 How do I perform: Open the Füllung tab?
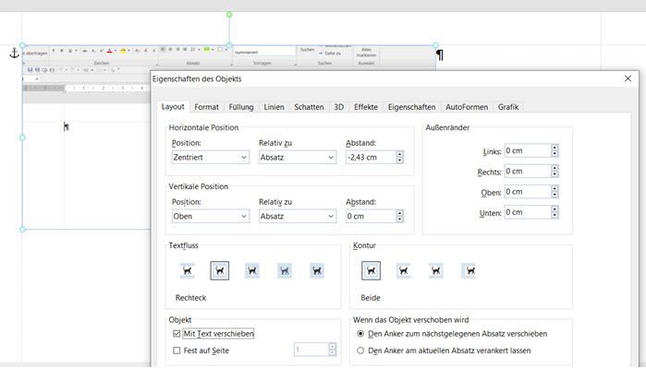[x=241, y=107]
